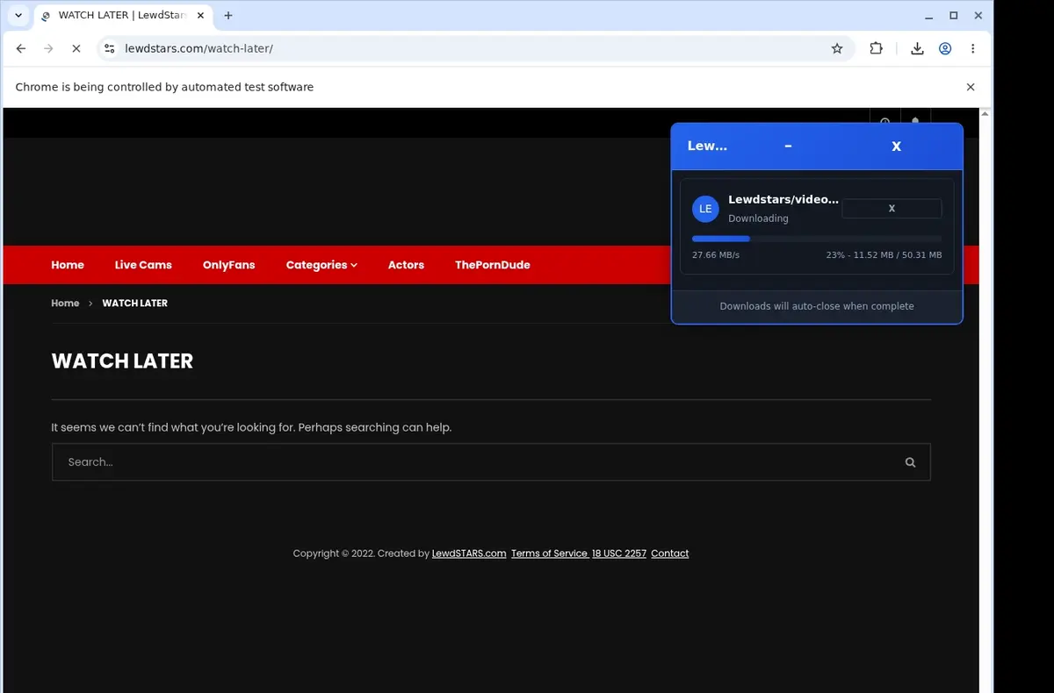
Task: Minimize the download popup with dash
Action: coord(788,146)
